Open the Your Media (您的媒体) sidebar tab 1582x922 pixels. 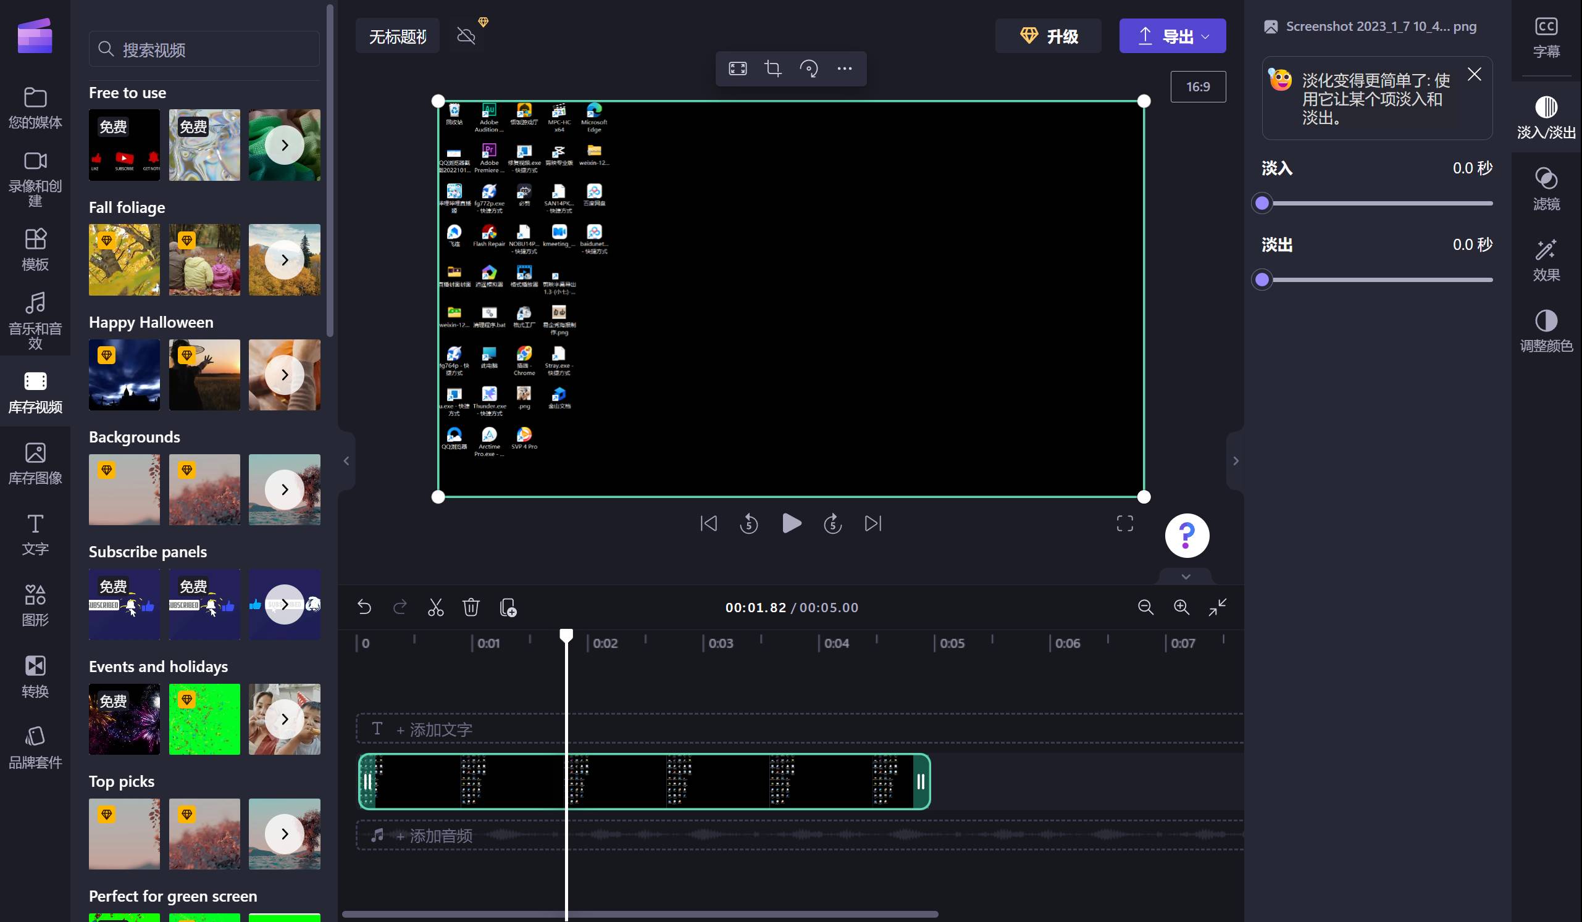pyautogui.click(x=35, y=107)
